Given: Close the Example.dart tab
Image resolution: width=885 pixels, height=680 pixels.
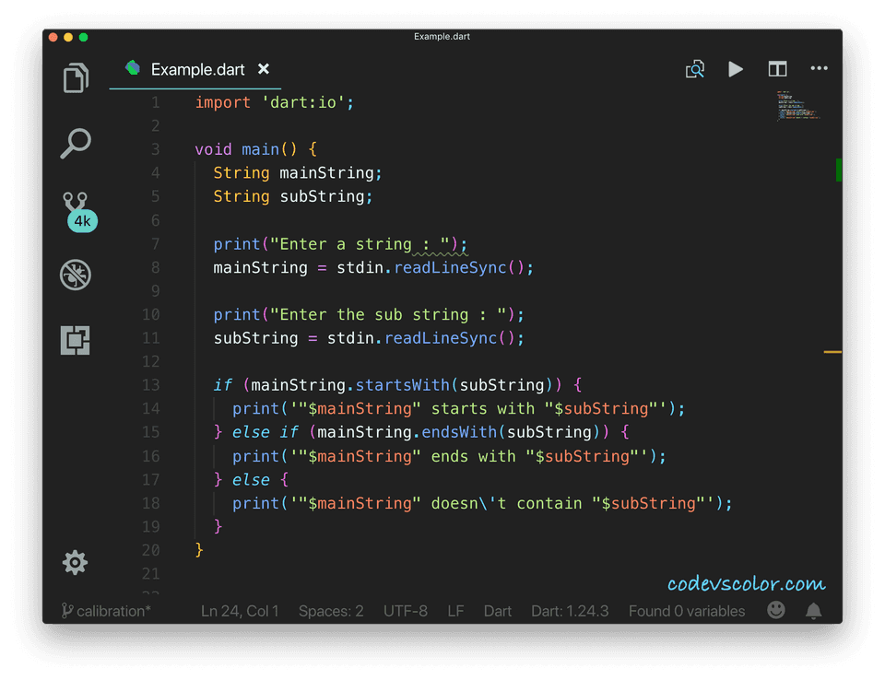Looking at the screenshot, I should [x=264, y=69].
